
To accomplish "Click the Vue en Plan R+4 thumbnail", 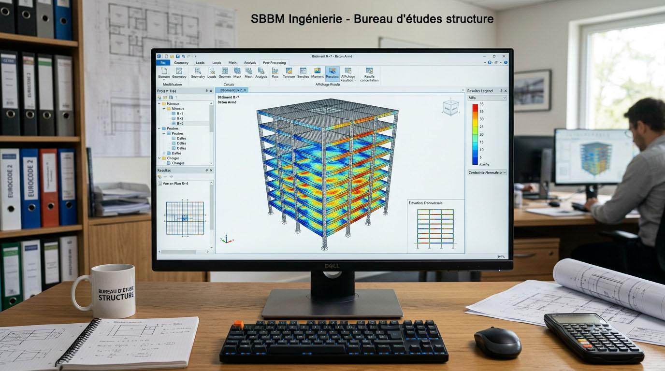I will pyautogui.click(x=185, y=218).
